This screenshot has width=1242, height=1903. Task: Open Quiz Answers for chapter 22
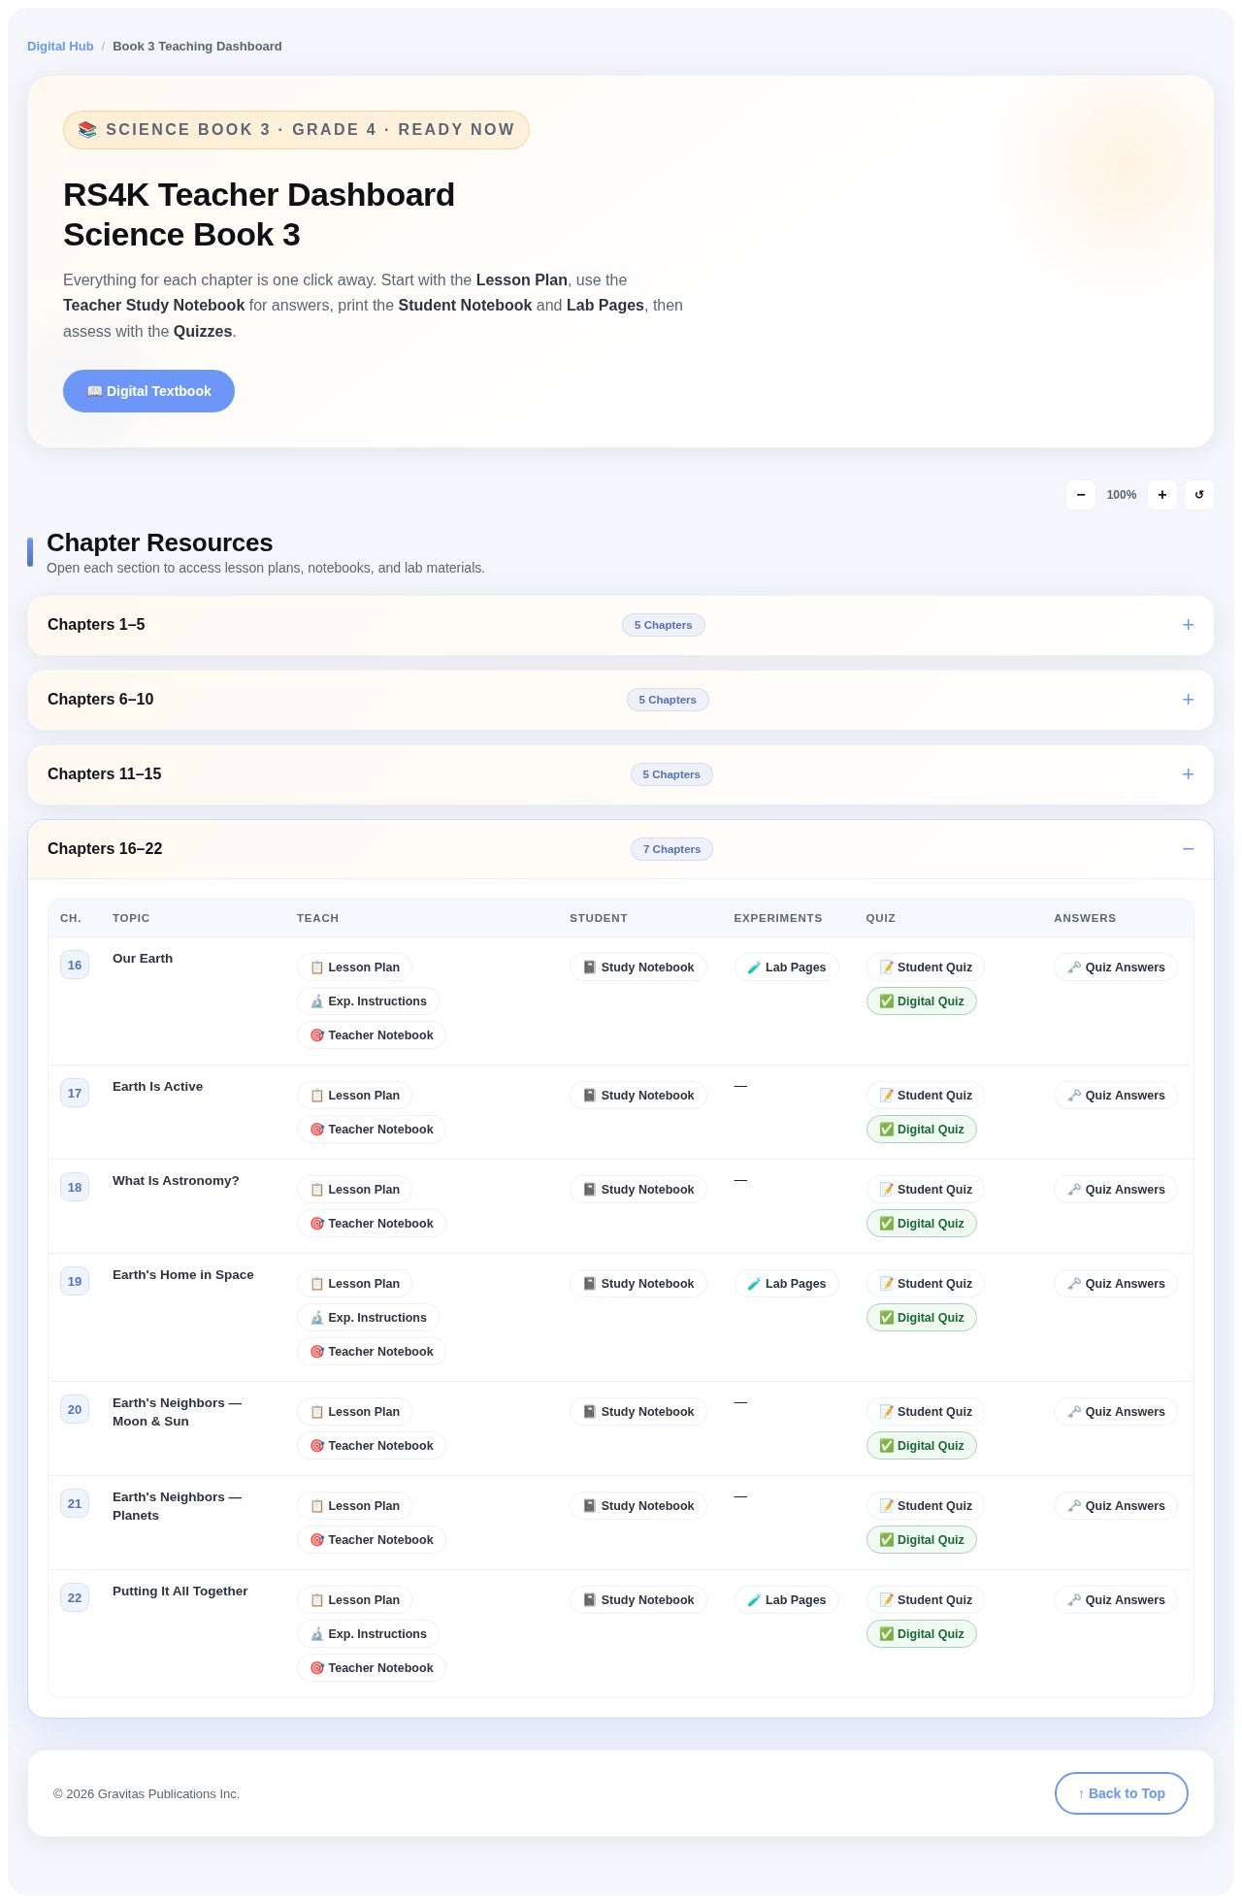click(1116, 1600)
